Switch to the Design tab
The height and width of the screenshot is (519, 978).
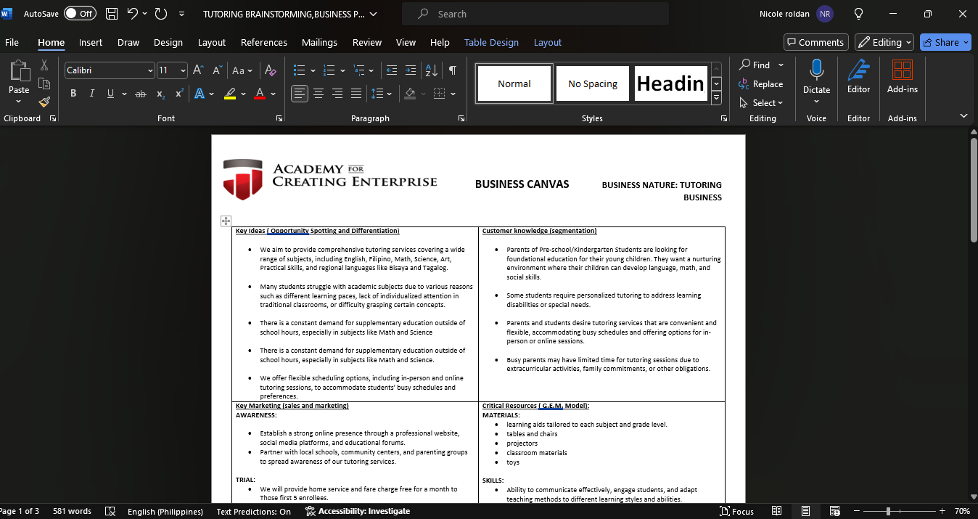[168, 42]
